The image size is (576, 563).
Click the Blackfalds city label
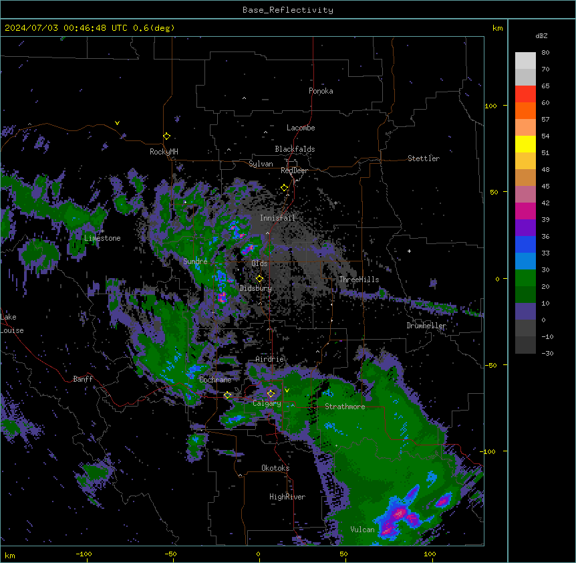pos(295,149)
